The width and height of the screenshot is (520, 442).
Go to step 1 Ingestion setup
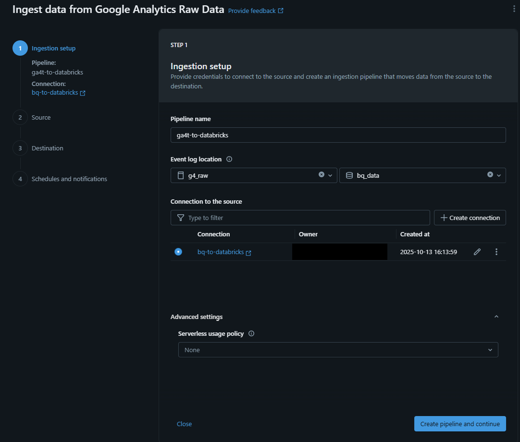coord(53,48)
